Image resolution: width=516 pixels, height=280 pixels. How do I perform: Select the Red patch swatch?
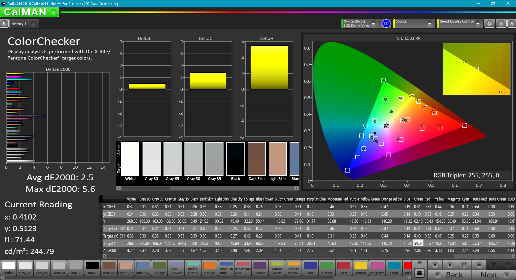coord(344,268)
